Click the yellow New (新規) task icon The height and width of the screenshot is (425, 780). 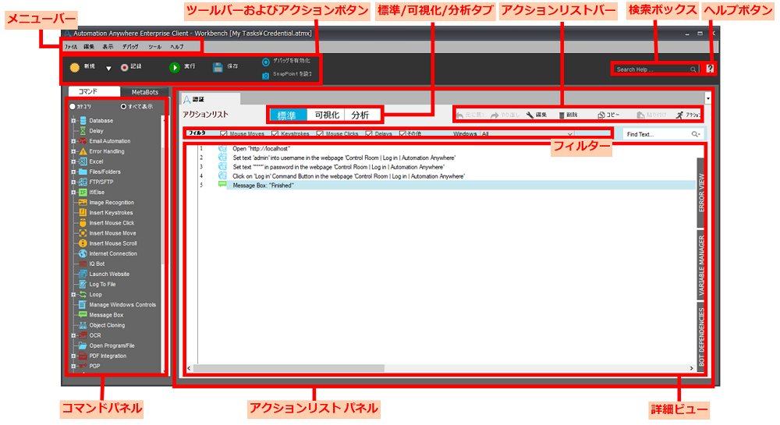tap(75, 68)
